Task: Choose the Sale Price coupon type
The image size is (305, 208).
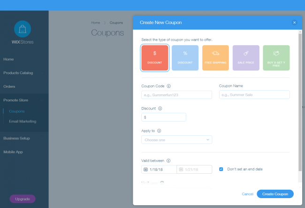Action: pyautogui.click(x=246, y=58)
